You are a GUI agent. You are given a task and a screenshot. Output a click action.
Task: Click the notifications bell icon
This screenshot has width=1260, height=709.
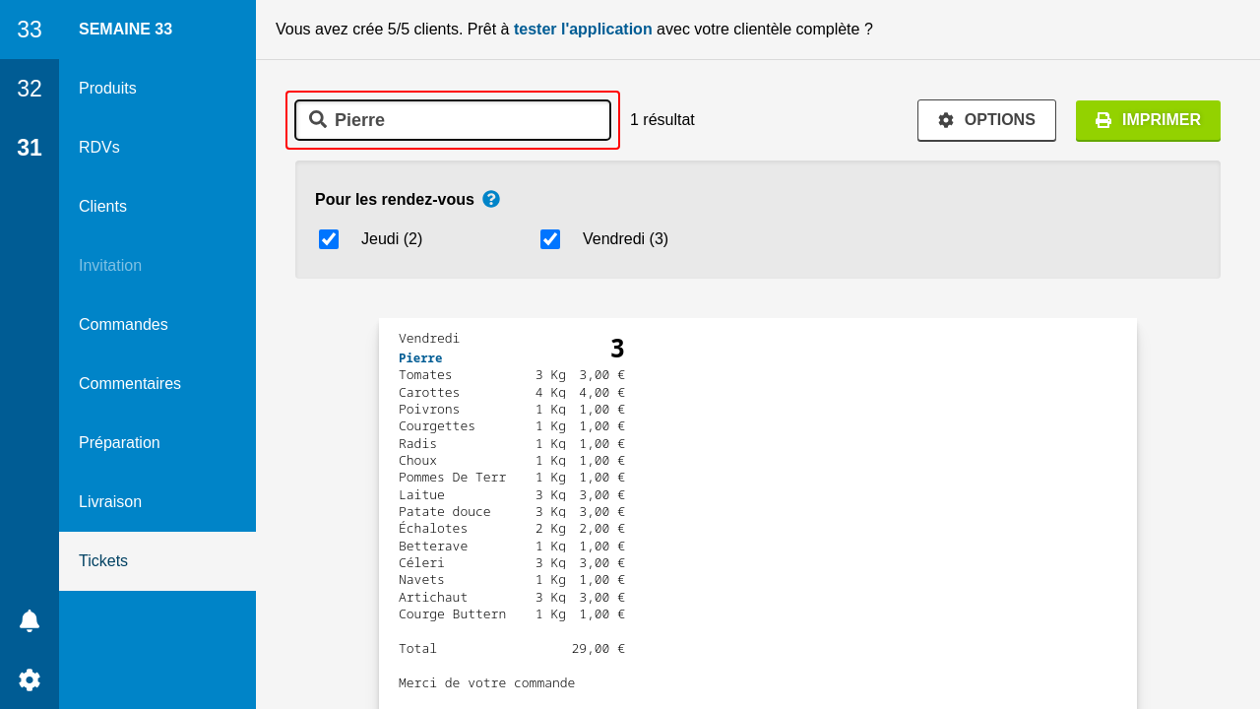(30, 620)
